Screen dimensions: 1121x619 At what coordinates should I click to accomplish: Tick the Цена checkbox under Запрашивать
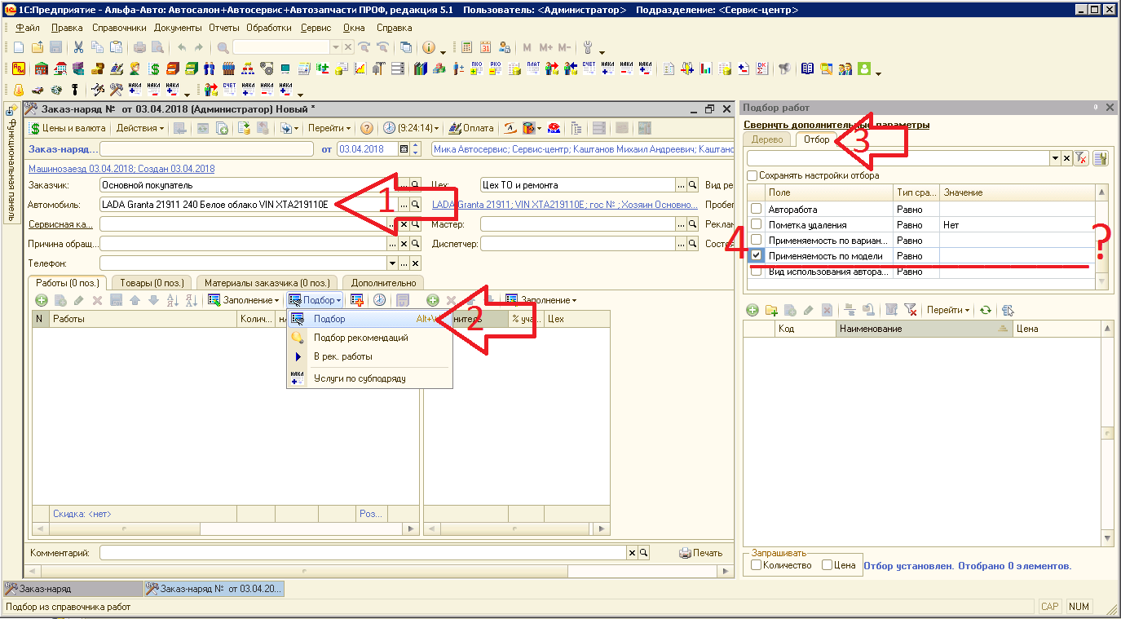[827, 564]
